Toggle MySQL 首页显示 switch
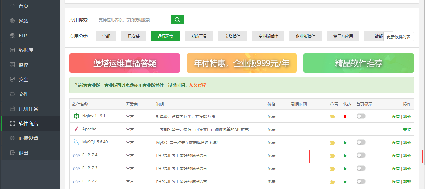 (361, 142)
